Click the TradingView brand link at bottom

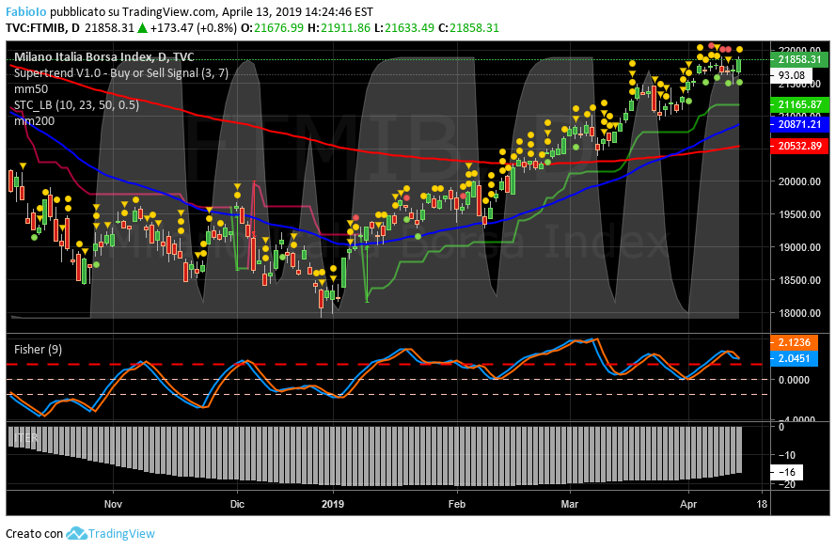click(x=122, y=534)
